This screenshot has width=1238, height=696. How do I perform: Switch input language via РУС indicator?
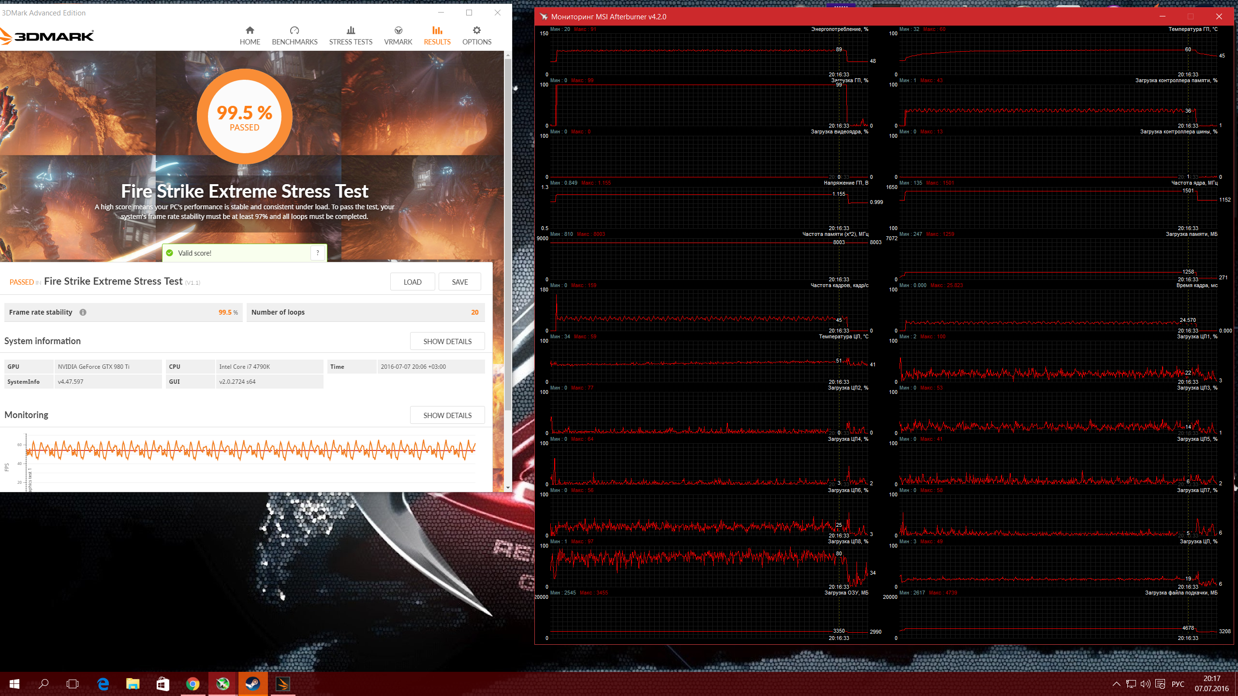coord(1178,683)
